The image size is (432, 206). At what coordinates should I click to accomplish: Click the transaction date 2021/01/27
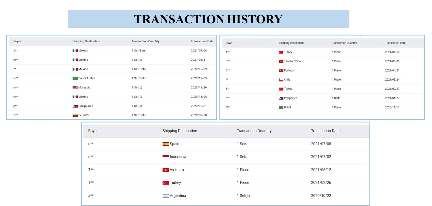pyautogui.click(x=392, y=98)
